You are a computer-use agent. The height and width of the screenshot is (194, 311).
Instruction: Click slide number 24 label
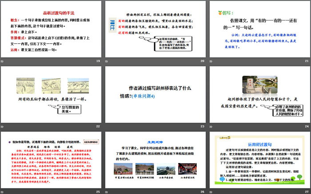coord(307,126)
